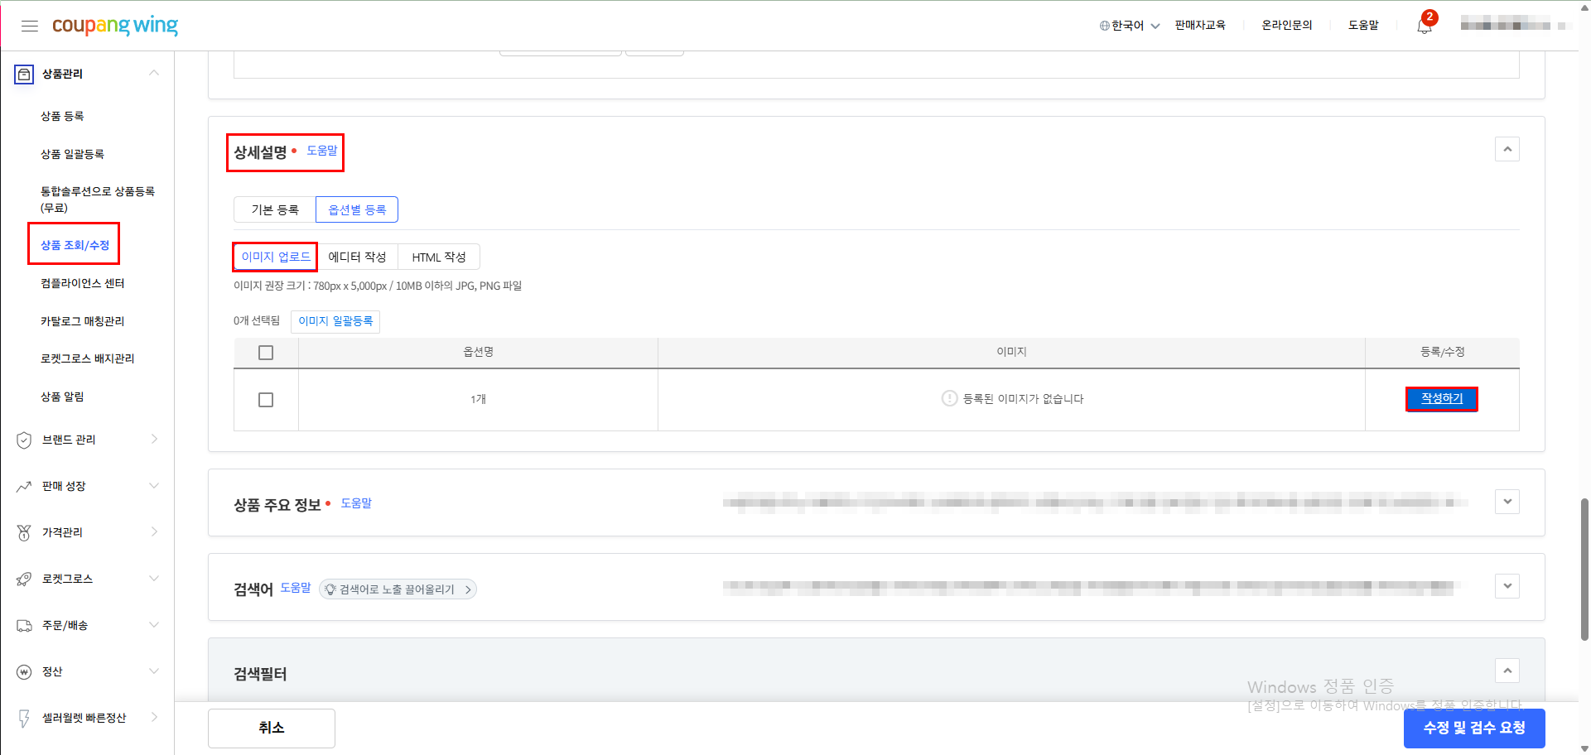This screenshot has height=755, width=1591.
Task: Open the 도움말 link next to 검색어
Action: click(296, 588)
